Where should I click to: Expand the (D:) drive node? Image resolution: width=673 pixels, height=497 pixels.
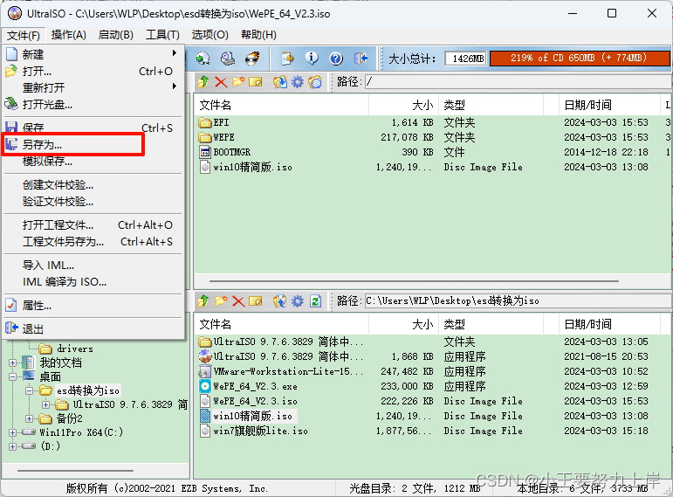[x=12, y=446]
